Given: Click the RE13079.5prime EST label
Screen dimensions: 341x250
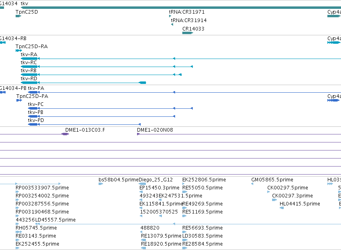Looking at the screenshot, I should (161, 236).
